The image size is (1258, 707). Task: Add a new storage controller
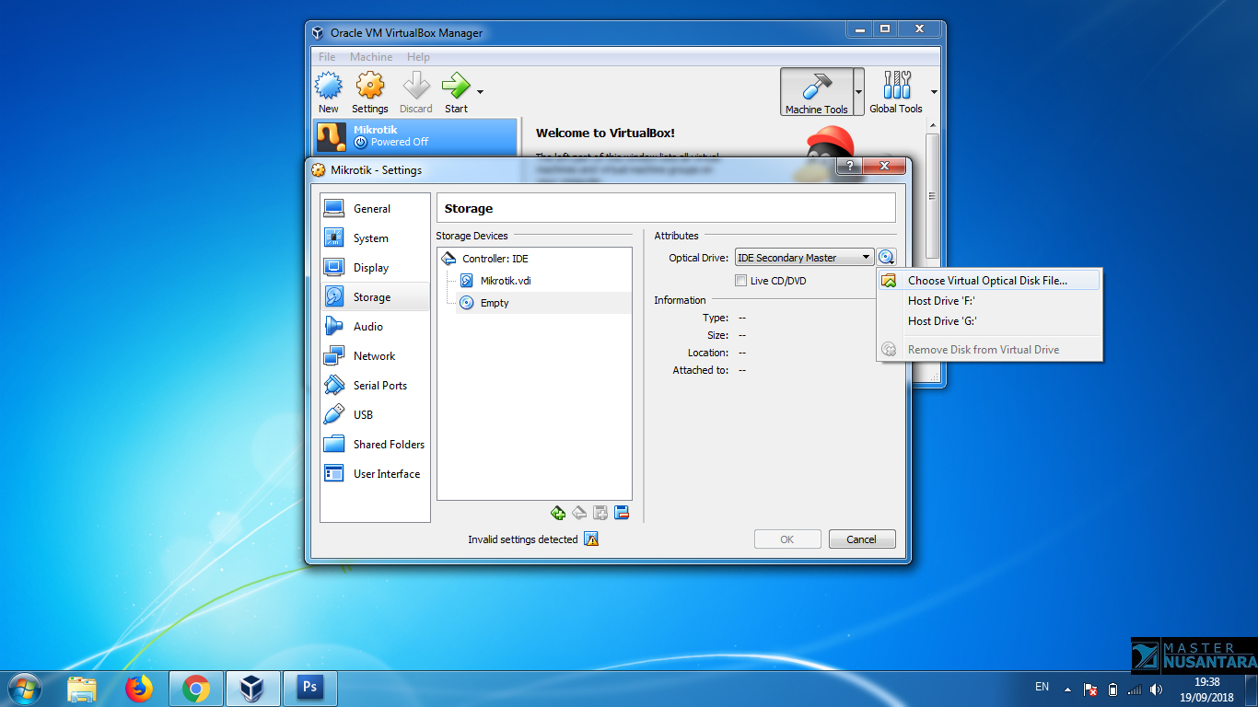point(558,513)
